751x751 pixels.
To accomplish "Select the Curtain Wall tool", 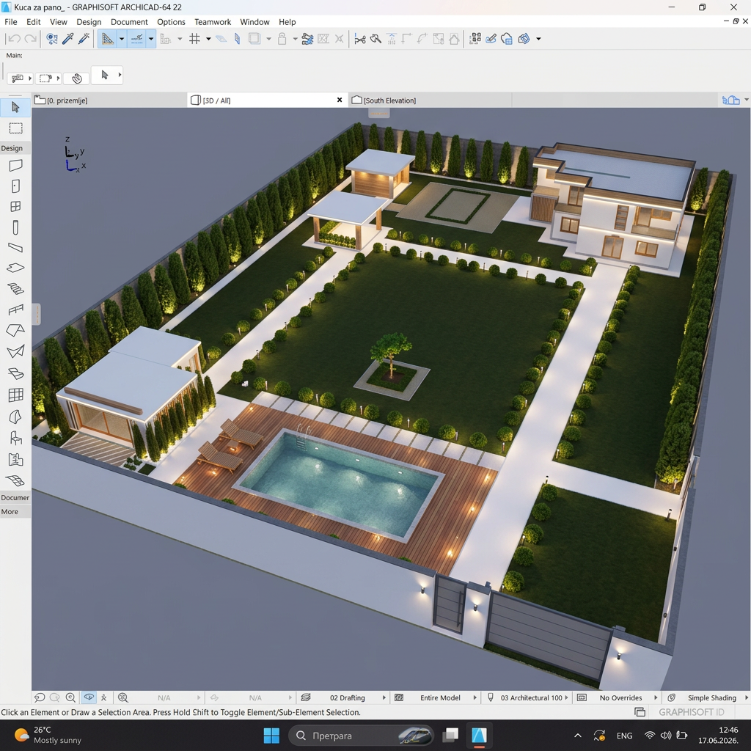I will (x=15, y=395).
